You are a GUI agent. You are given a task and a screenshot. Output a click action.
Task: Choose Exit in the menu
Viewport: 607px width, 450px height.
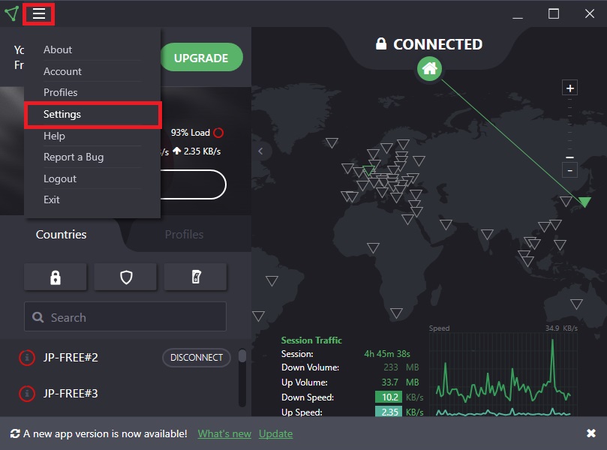52,199
